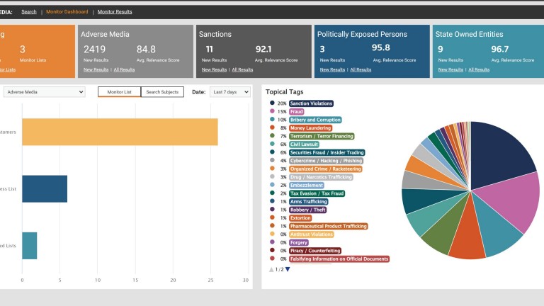Go to next legend page arrow
544x306 pixels.
pos(288,269)
